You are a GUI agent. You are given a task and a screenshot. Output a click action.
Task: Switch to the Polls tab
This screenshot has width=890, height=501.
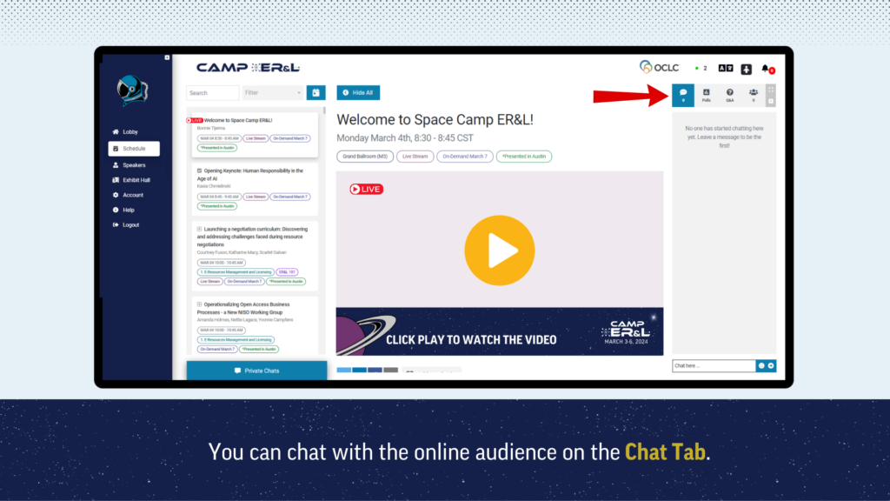(706, 94)
